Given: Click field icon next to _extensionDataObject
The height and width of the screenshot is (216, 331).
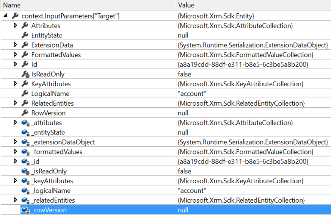Looking at the screenshot, I should coord(25,142).
